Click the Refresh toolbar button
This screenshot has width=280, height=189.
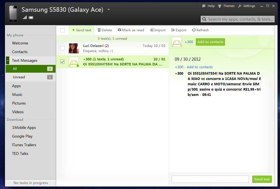(200, 30)
